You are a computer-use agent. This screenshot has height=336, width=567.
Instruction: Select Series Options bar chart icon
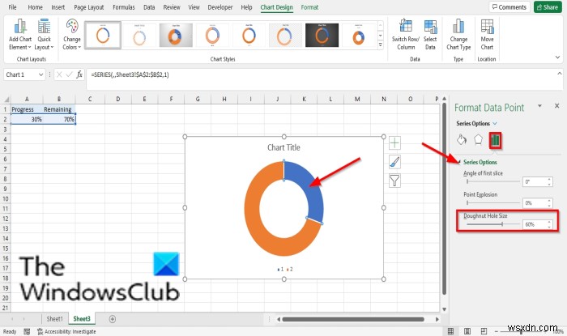(495, 140)
